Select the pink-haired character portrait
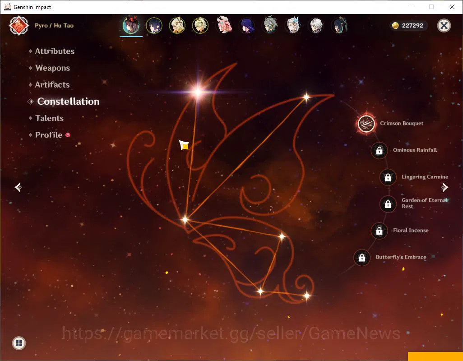The width and height of the screenshot is (463, 361). click(224, 25)
